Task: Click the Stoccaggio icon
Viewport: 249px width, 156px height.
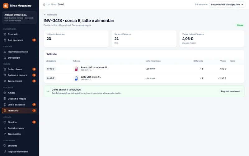Action: tap(5, 58)
